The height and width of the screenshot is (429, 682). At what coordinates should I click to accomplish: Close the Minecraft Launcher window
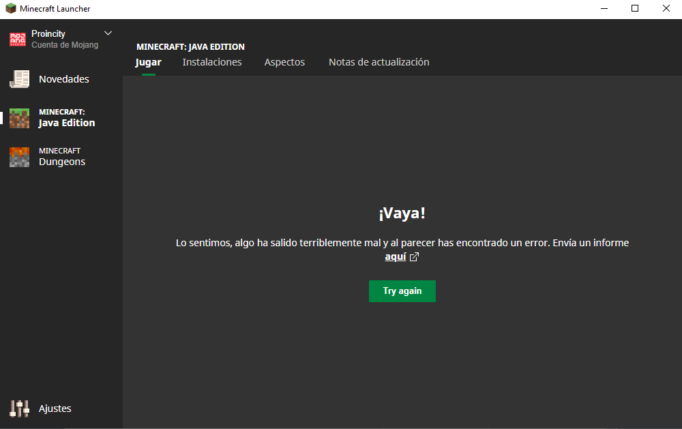666,9
